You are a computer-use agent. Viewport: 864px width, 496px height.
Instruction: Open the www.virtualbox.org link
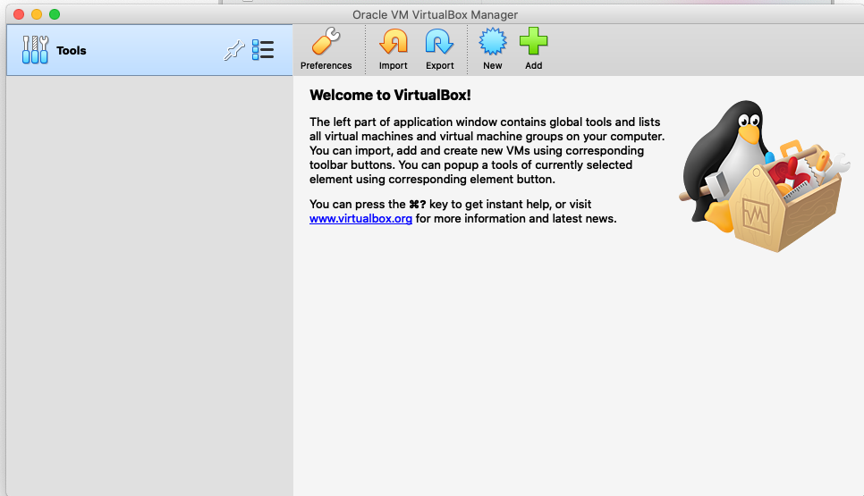tap(360, 218)
